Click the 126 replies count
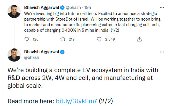Screen dimensions: 169x106 click(x=35, y=39)
